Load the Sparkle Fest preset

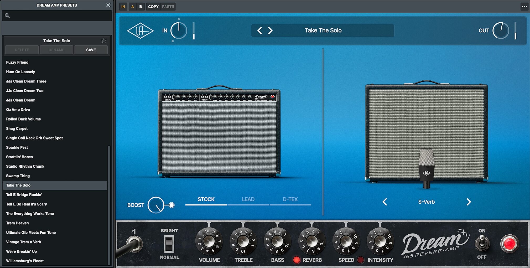point(55,147)
